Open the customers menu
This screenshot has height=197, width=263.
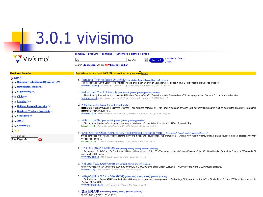coord(121,54)
